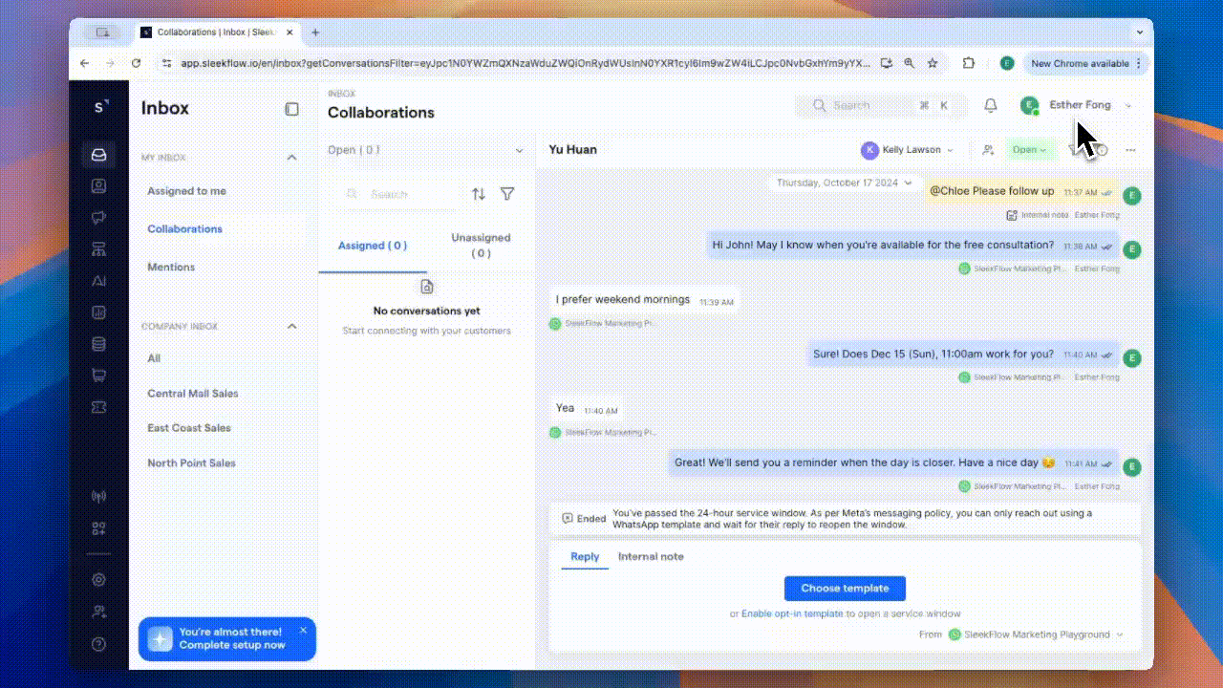Click the Enable opt-in template link
Viewport: 1223px width, 688px height.
click(792, 613)
